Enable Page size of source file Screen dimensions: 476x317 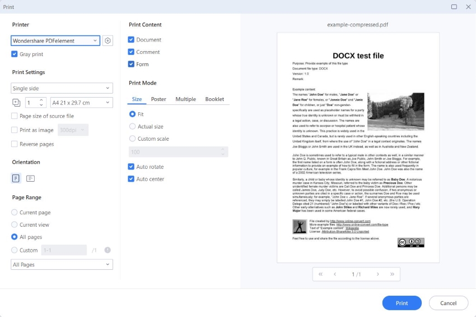pyautogui.click(x=14, y=116)
